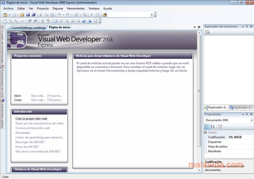Collapse the Varios property category
Viewport: 254px width, 179px height.
click(206, 133)
